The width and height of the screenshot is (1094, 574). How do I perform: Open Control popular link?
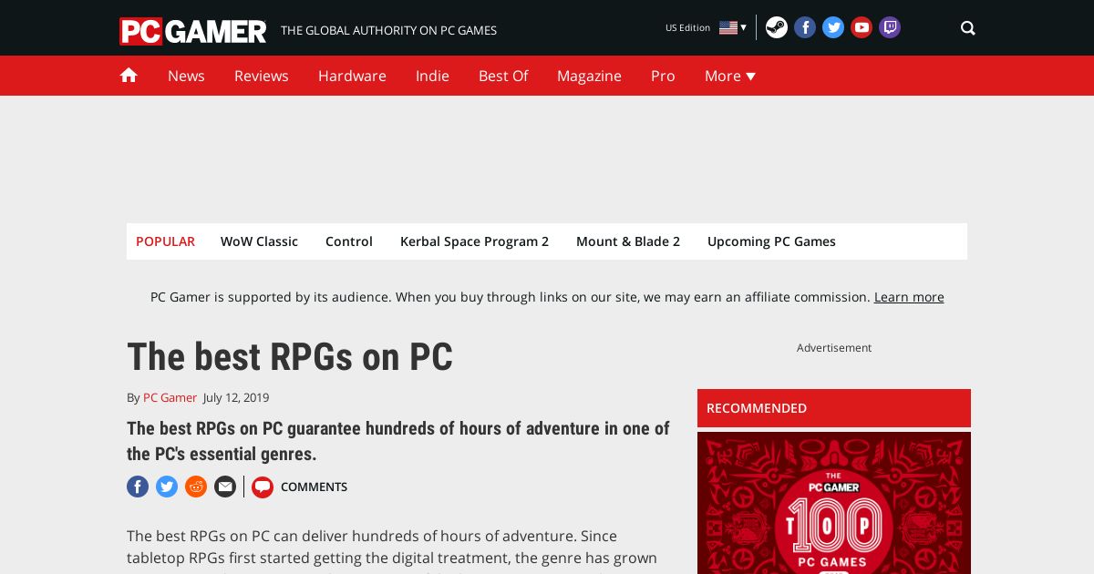pyautogui.click(x=349, y=241)
